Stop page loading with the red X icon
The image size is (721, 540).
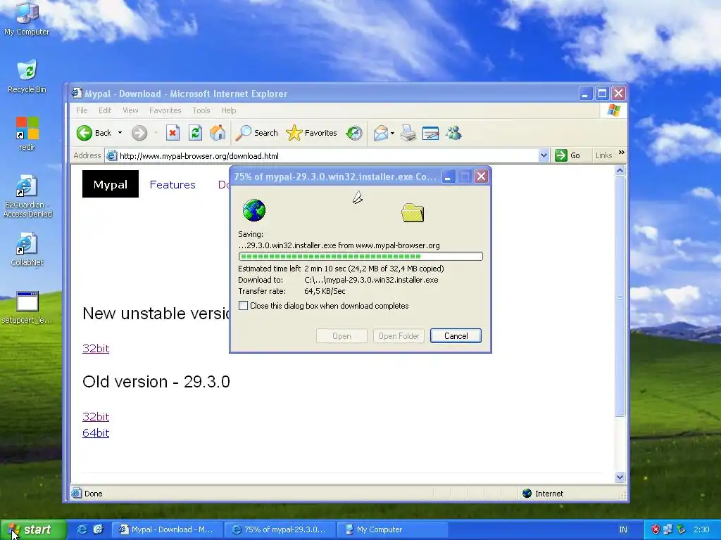pyautogui.click(x=173, y=133)
